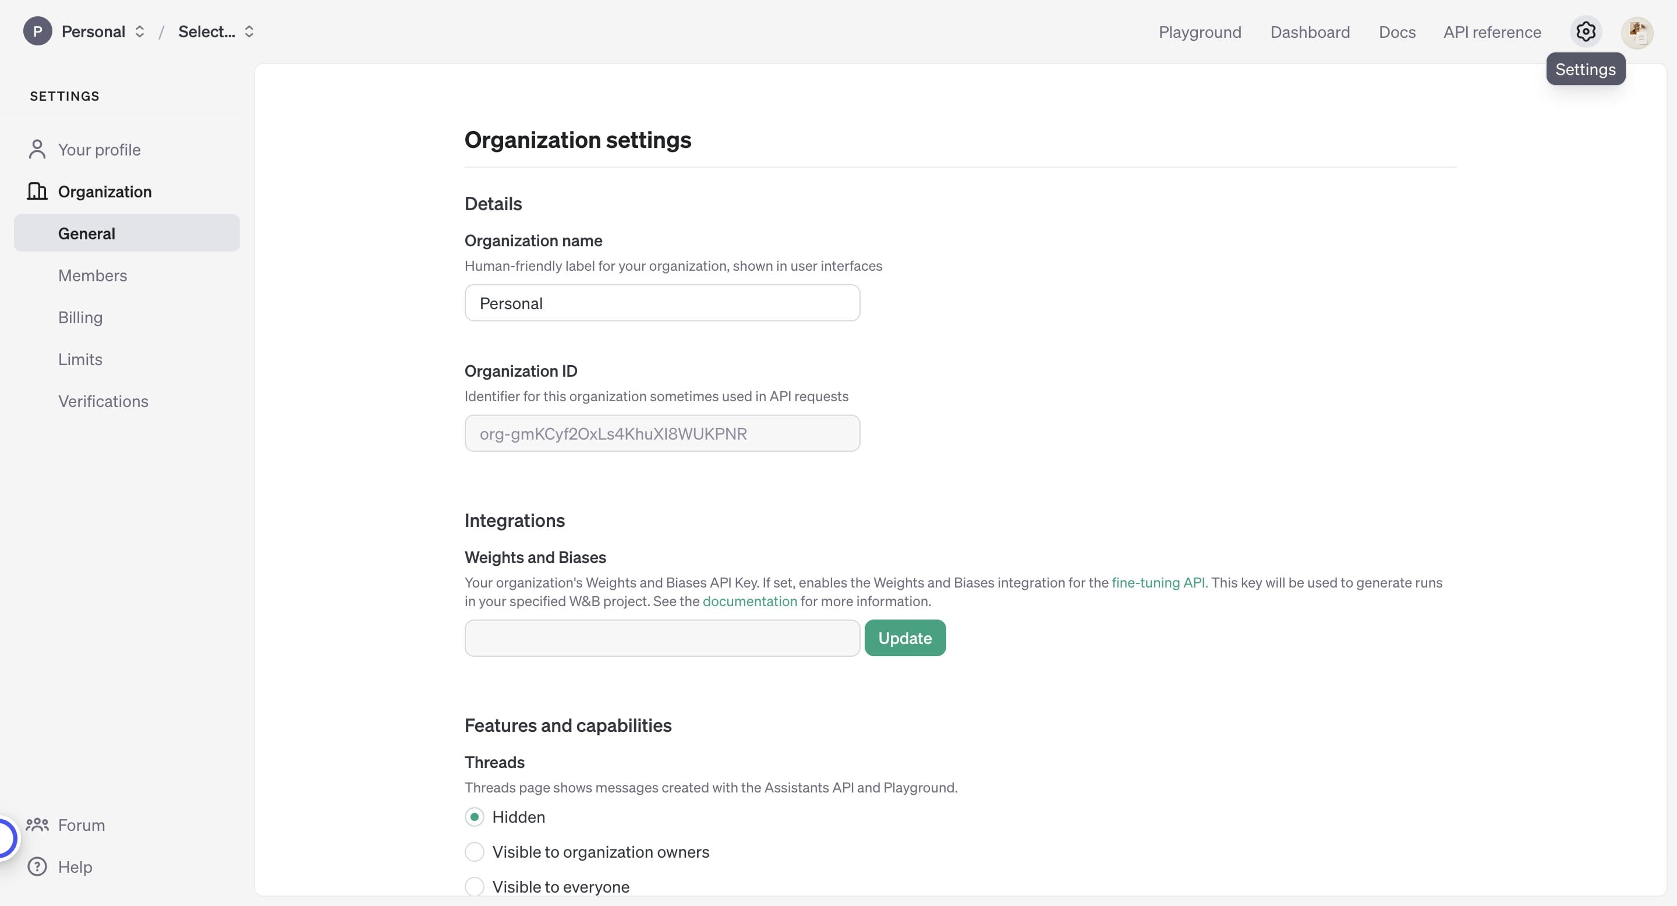
Task: Click the Personal organization 'P' badge
Action: [38, 31]
